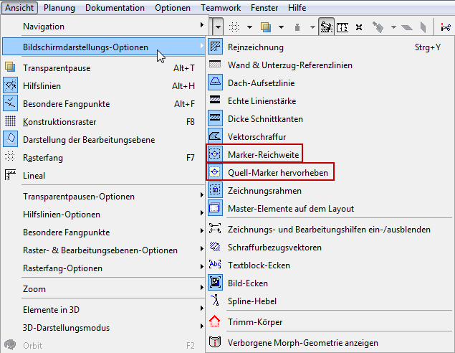Image resolution: width=455 pixels, height=353 pixels.
Task: Open the Teamwork menu
Action: 221,8
